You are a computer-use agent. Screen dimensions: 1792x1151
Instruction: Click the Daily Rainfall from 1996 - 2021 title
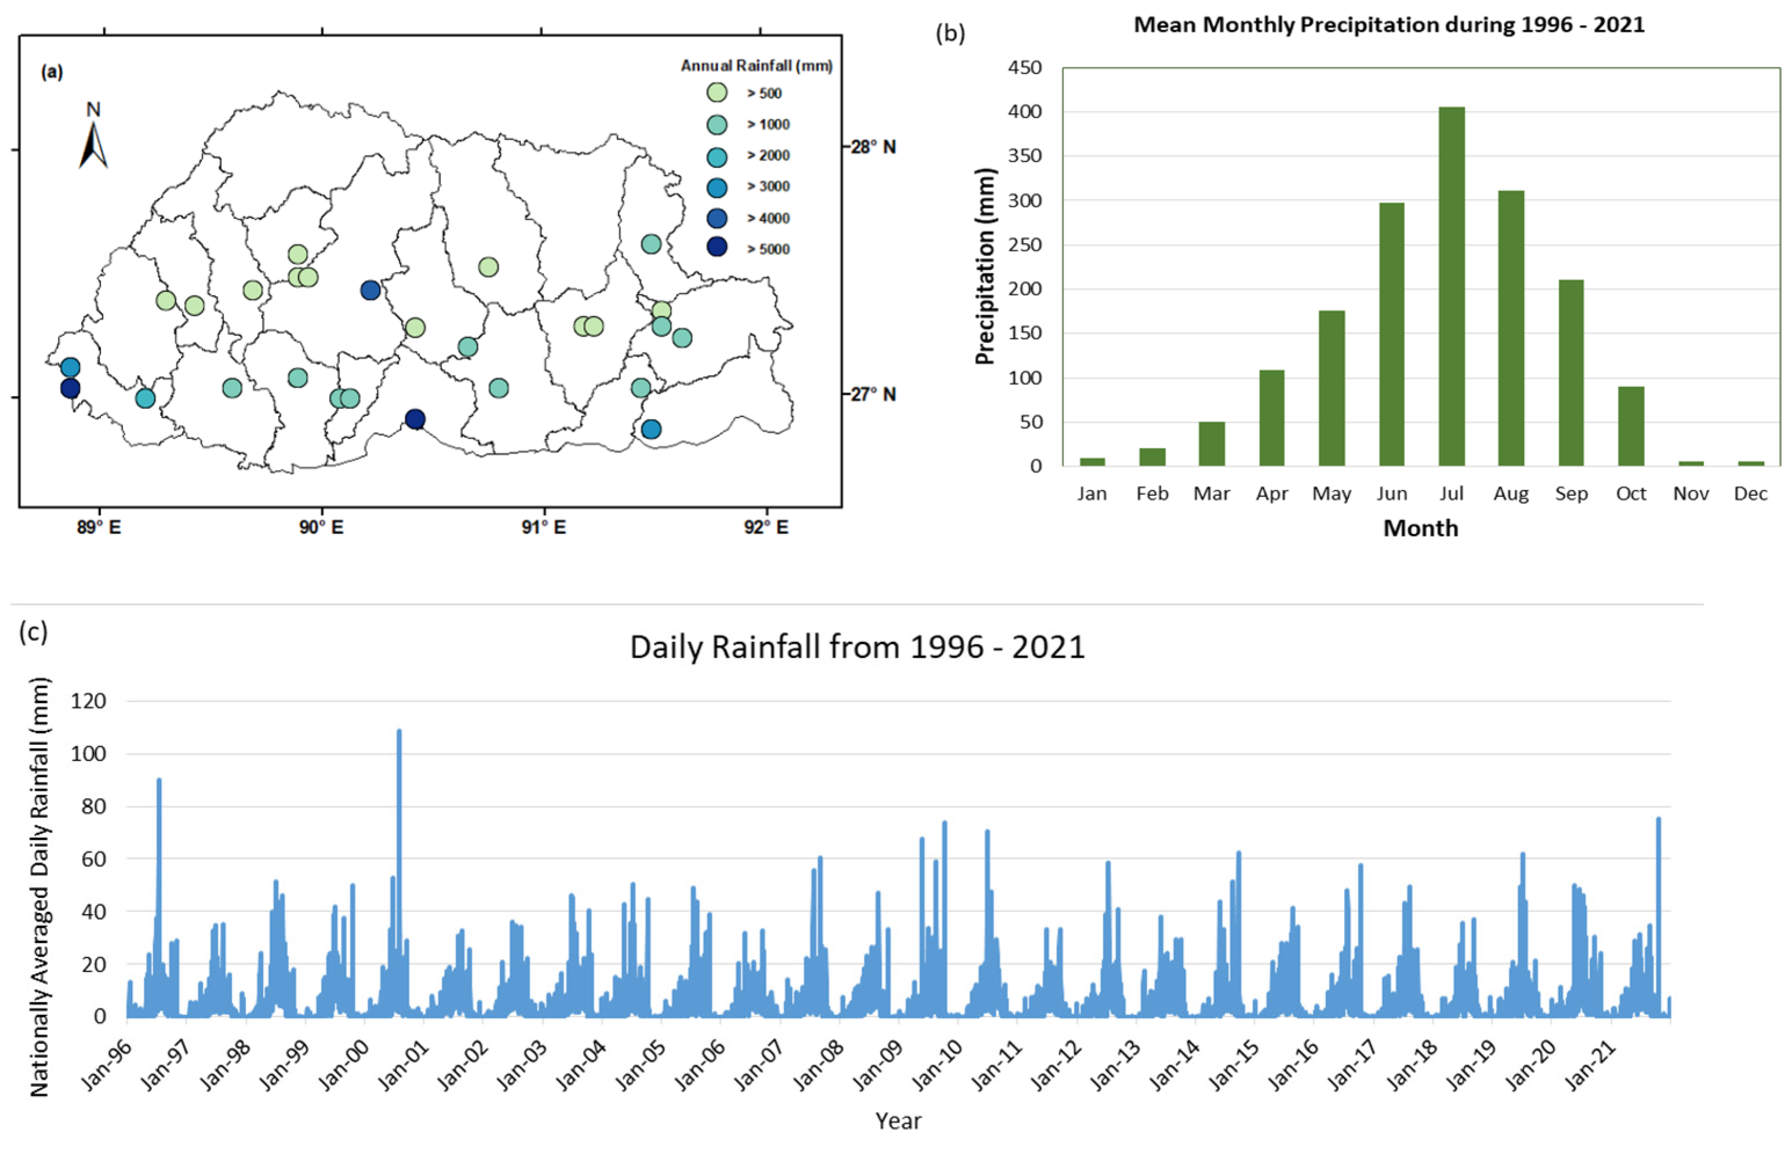(x=857, y=647)
